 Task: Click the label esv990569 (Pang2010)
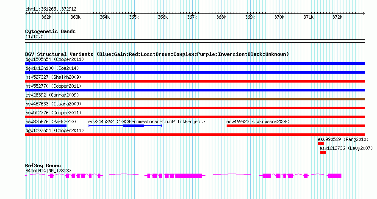pyautogui.click(x=343, y=139)
